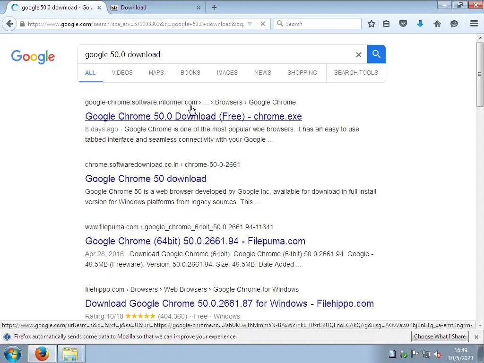Stop loading with the address bar X
Screen dimensions: 484x363
263,24
